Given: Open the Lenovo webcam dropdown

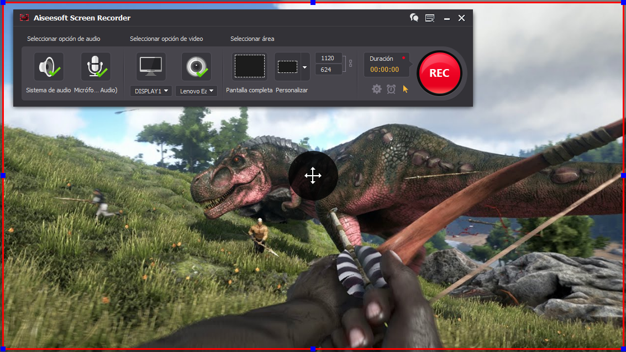Looking at the screenshot, I should (197, 91).
